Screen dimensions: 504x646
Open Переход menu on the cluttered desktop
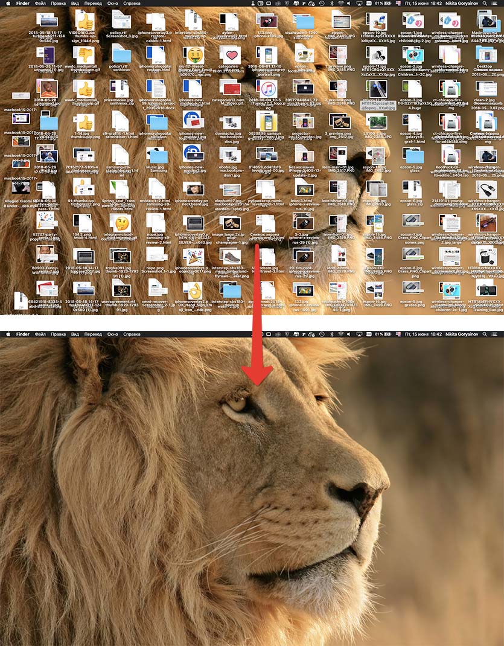pos(93,3)
